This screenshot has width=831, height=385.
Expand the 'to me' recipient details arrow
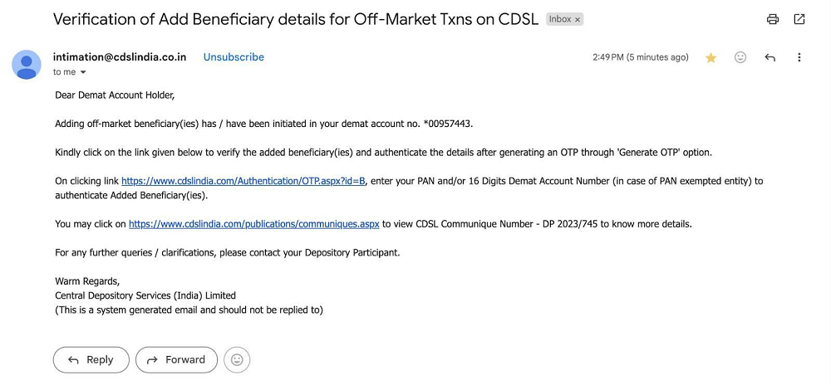82,72
